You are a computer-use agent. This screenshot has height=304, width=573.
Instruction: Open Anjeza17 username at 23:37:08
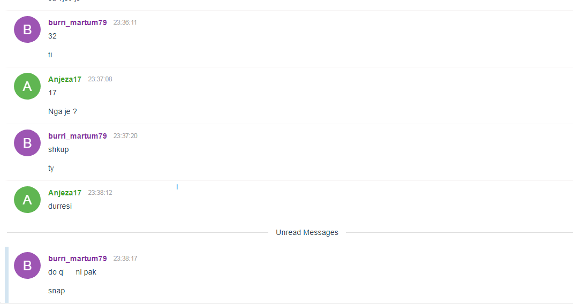tap(65, 79)
